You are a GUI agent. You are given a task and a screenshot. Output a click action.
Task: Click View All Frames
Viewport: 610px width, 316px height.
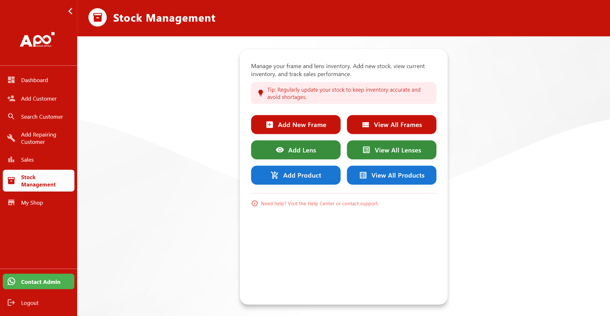pos(391,124)
